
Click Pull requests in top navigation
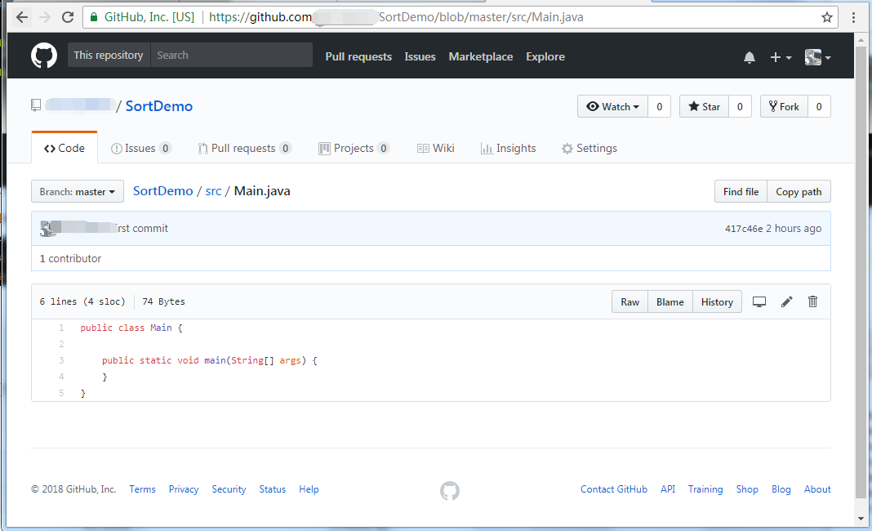(358, 56)
